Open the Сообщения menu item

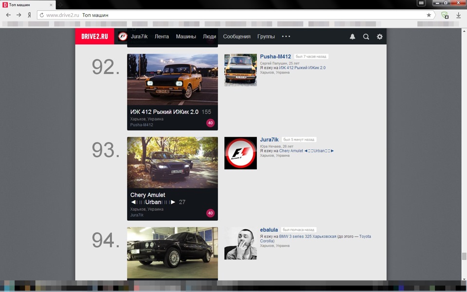(x=237, y=36)
